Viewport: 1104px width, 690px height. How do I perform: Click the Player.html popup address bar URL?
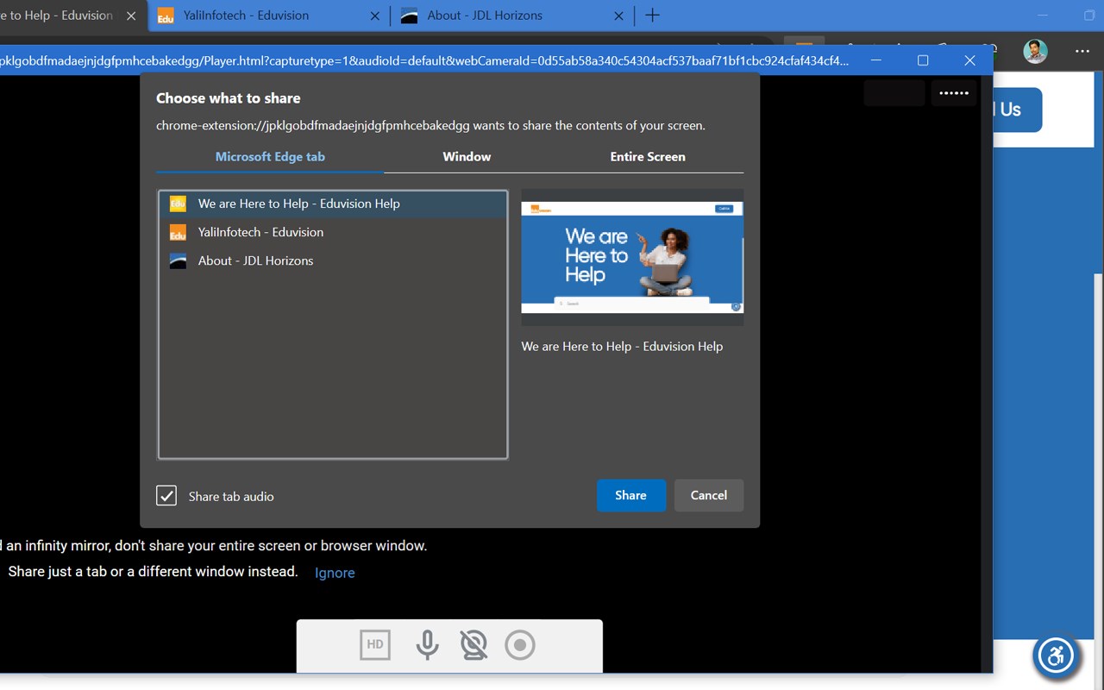(424, 60)
